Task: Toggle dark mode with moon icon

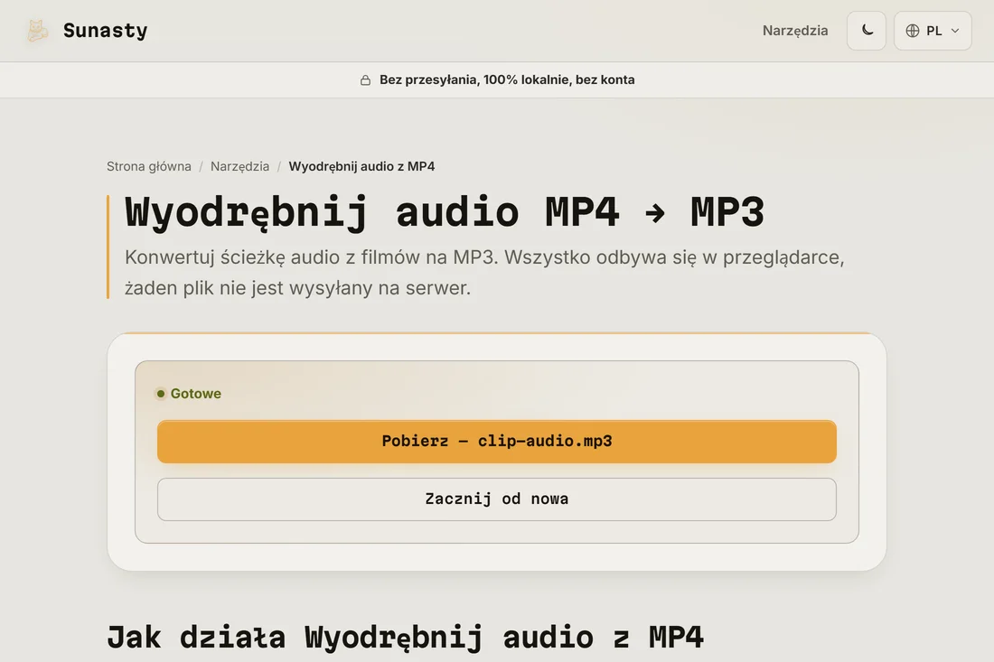Action: 867,31
